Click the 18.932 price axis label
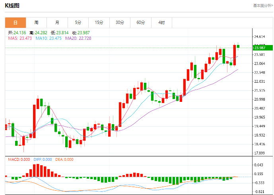Screen dimensions: 274x195 click(x=260, y=135)
